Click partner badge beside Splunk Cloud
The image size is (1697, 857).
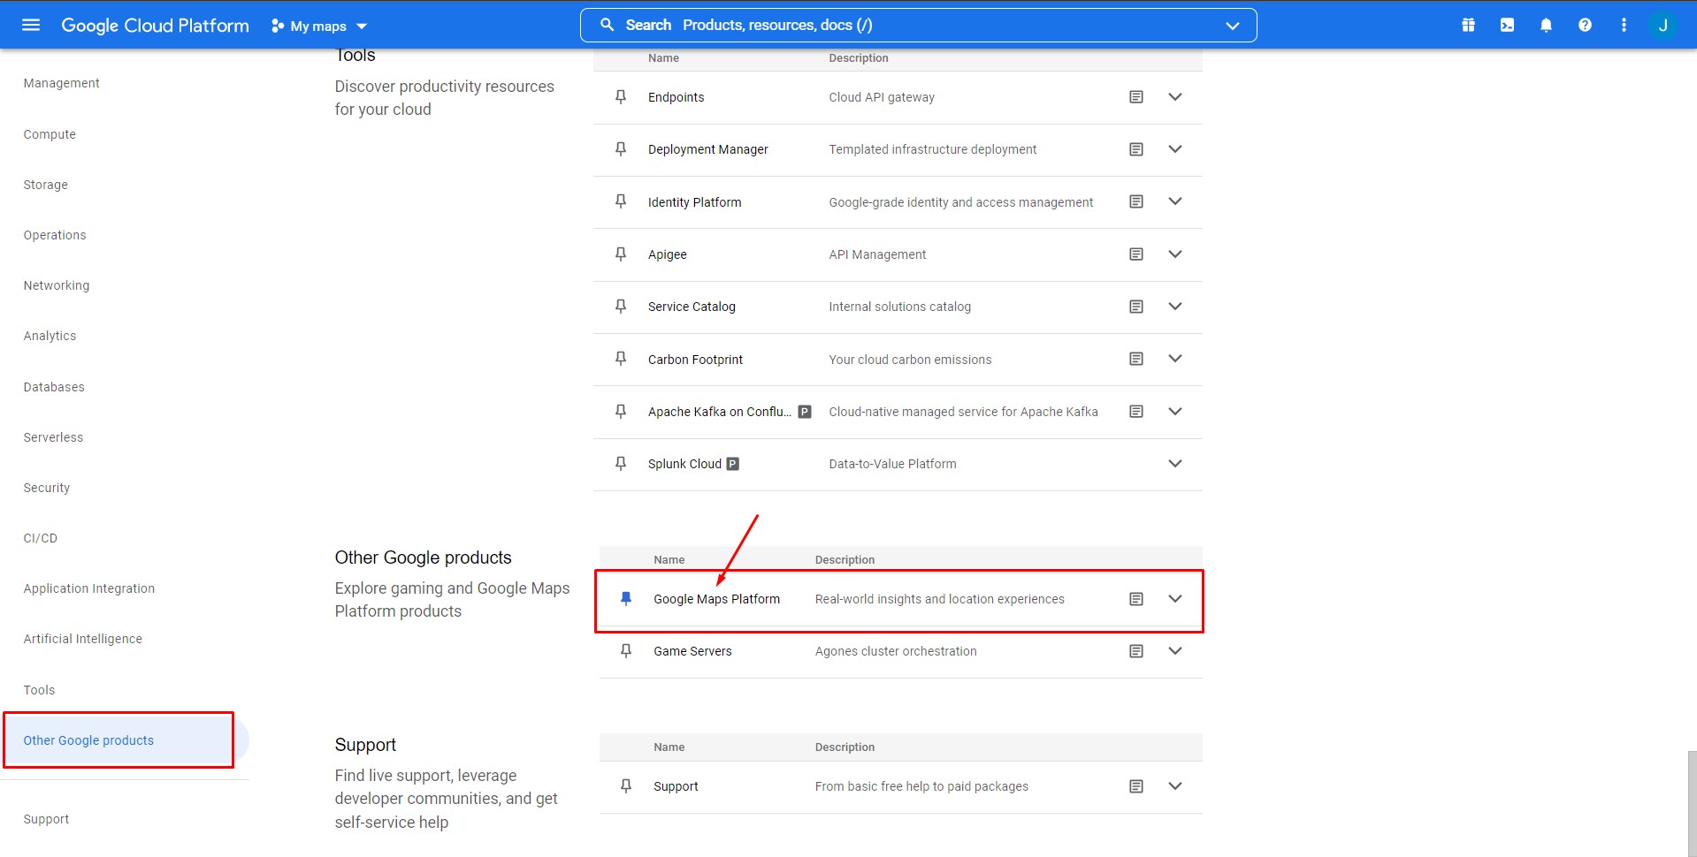click(732, 464)
